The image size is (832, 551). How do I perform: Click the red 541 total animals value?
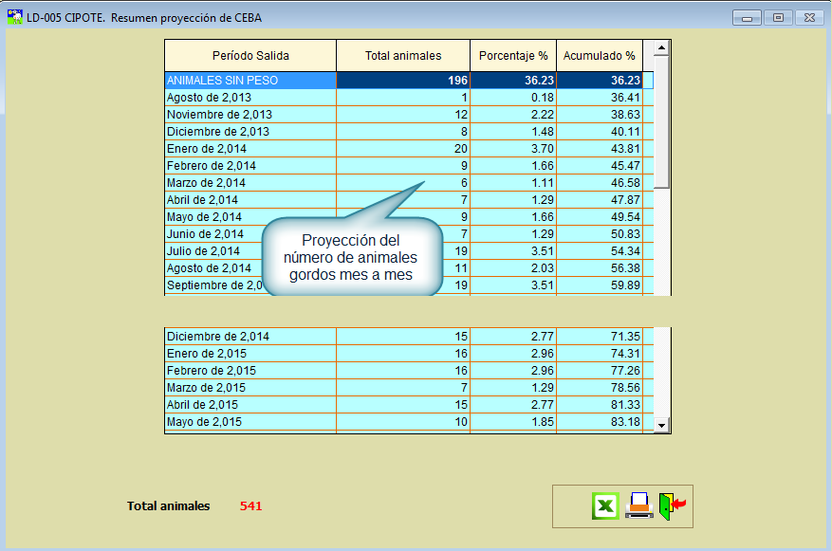(250, 506)
